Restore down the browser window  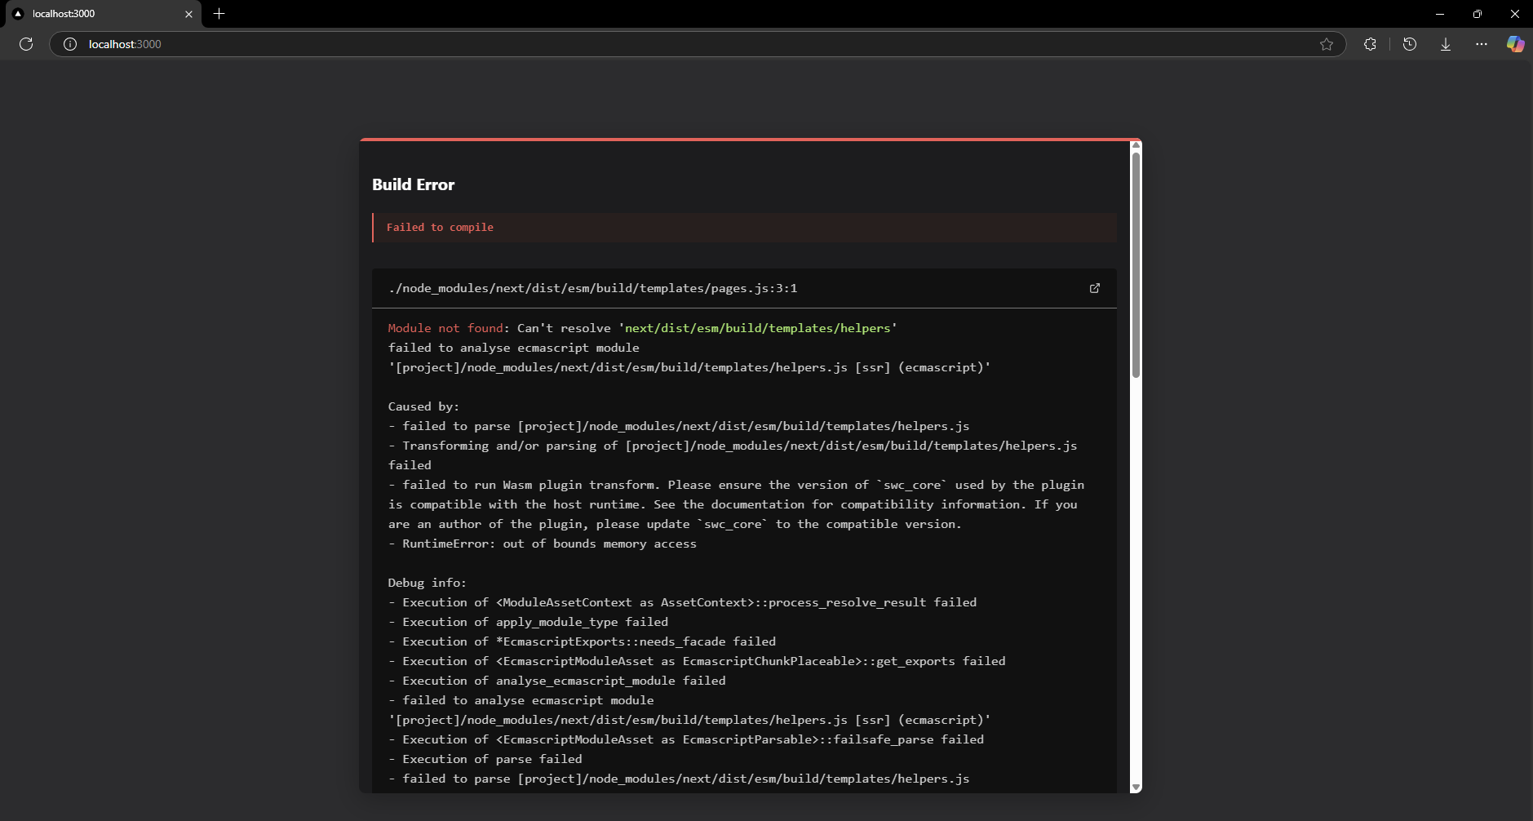tap(1478, 14)
